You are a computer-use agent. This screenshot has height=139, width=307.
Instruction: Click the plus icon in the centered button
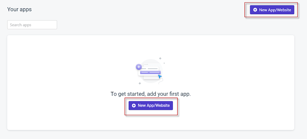click(134, 105)
